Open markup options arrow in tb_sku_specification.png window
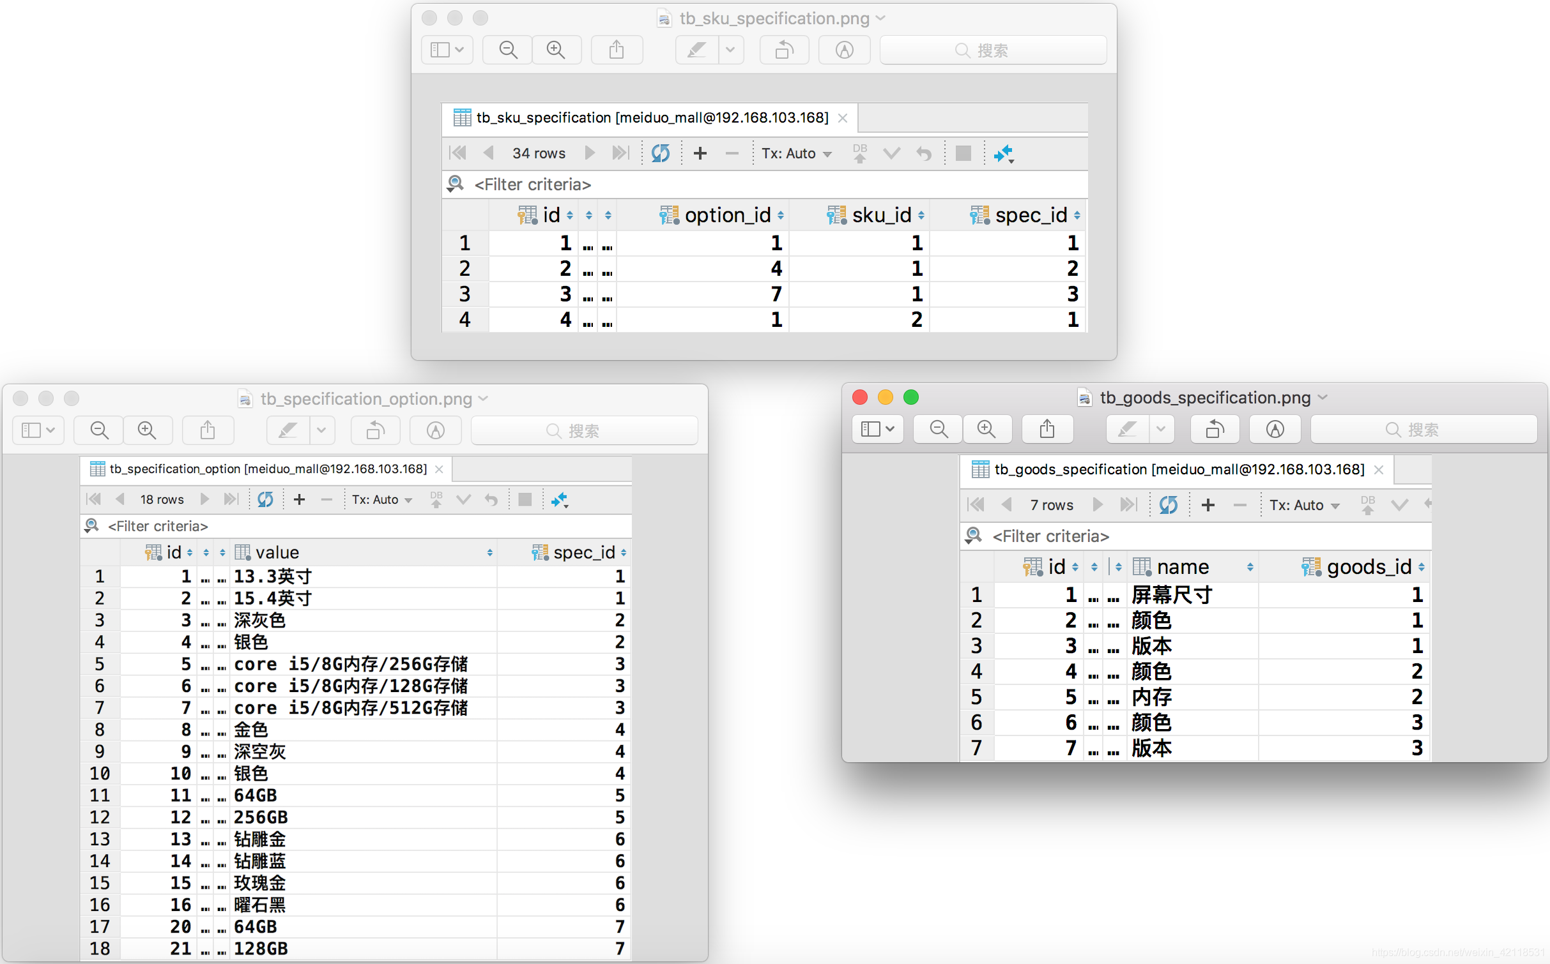Viewport: 1550px width, 964px height. pyautogui.click(x=731, y=50)
